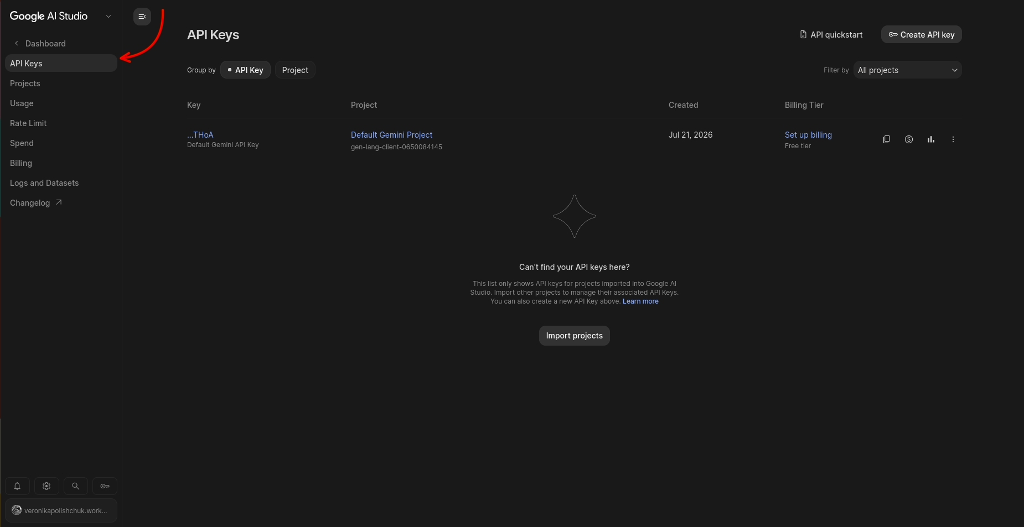Open billing dollar icon for key
1024x527 pixels.
(x=908, y=139)
